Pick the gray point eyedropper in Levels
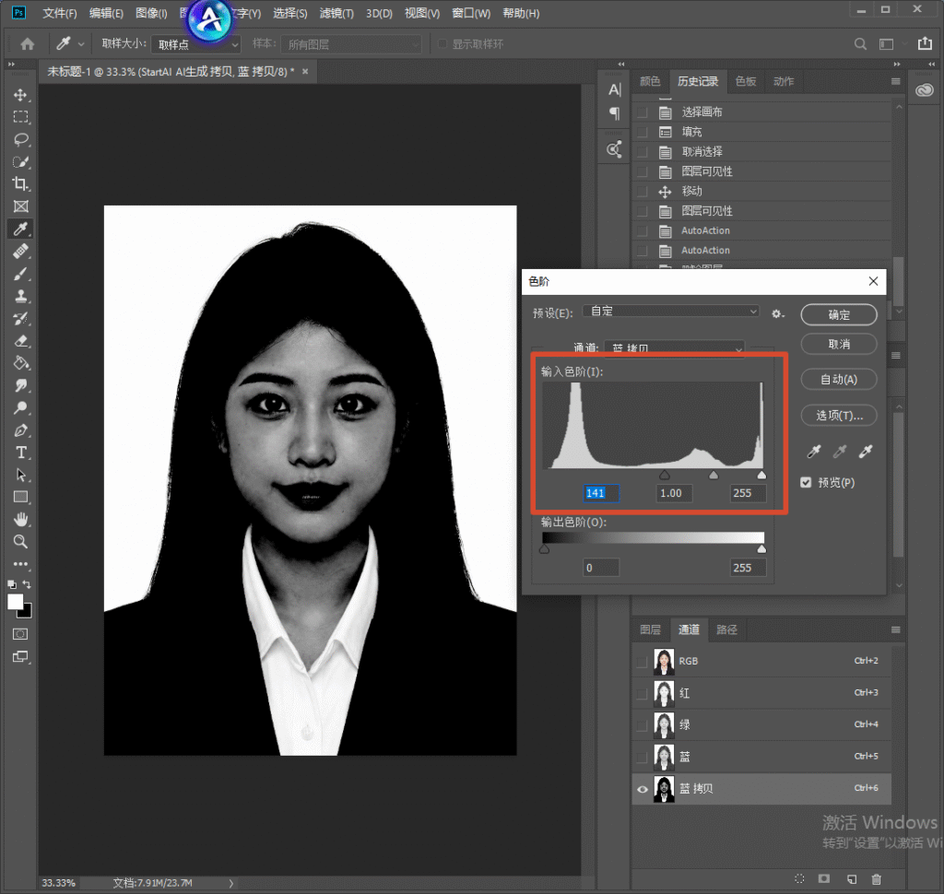 [839, 452]
